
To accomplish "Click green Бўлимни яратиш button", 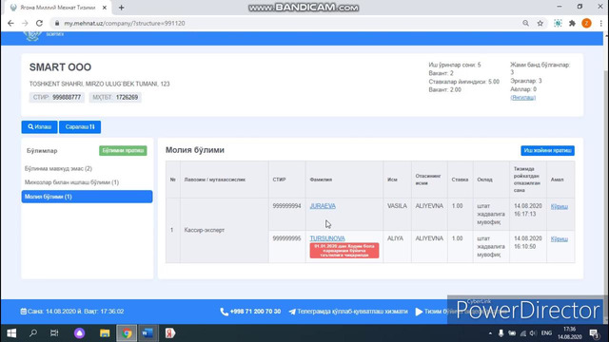I will click(x=123, y=150).
